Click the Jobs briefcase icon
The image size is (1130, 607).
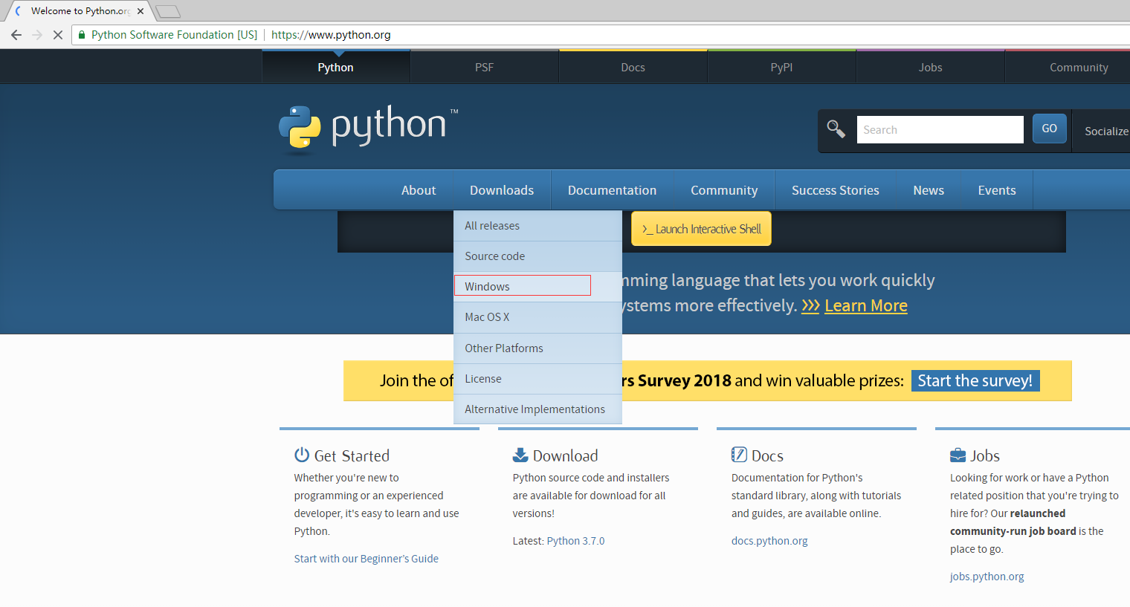958,455
